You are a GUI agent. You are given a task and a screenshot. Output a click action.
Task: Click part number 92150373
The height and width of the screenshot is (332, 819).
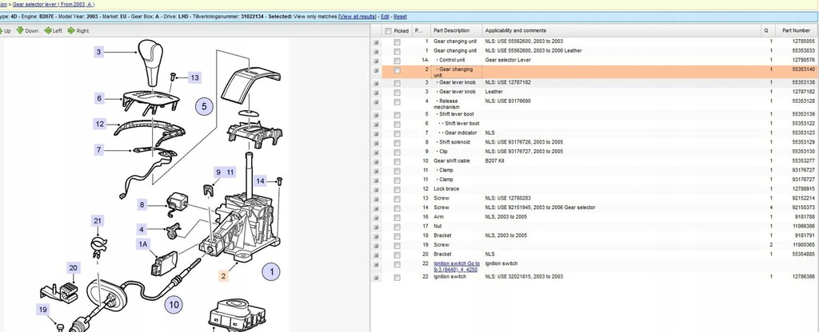803,207
